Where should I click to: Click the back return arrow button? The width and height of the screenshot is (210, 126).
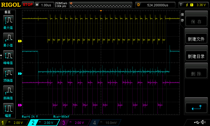(196, 108)
